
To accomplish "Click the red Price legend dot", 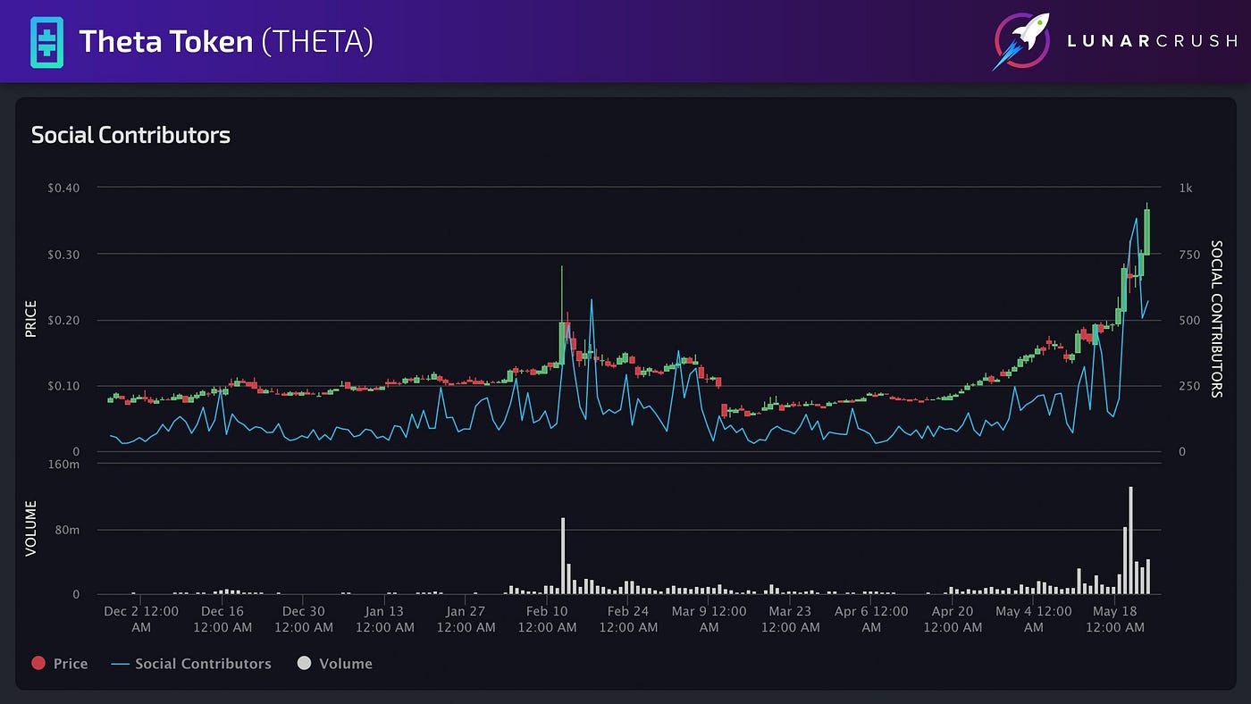I will pyautogui.click(x=38, y=664).
